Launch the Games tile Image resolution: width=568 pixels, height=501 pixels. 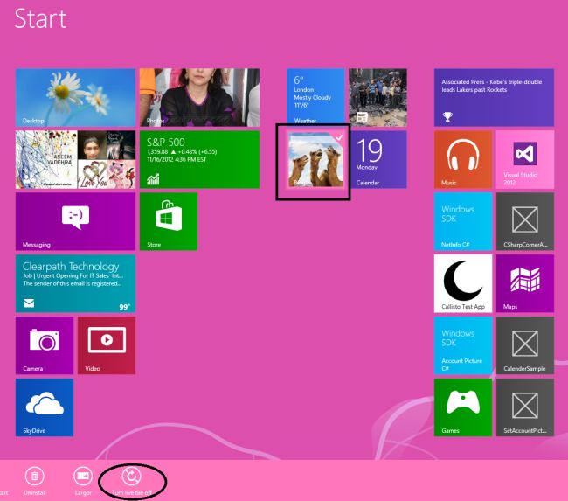tap(463, 407)
